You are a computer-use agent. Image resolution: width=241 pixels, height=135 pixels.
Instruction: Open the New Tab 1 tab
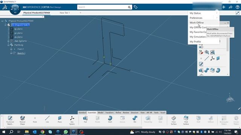coord(65,13)
